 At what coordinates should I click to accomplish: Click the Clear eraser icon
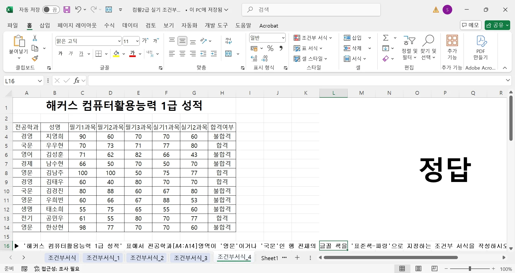(386, 59)
